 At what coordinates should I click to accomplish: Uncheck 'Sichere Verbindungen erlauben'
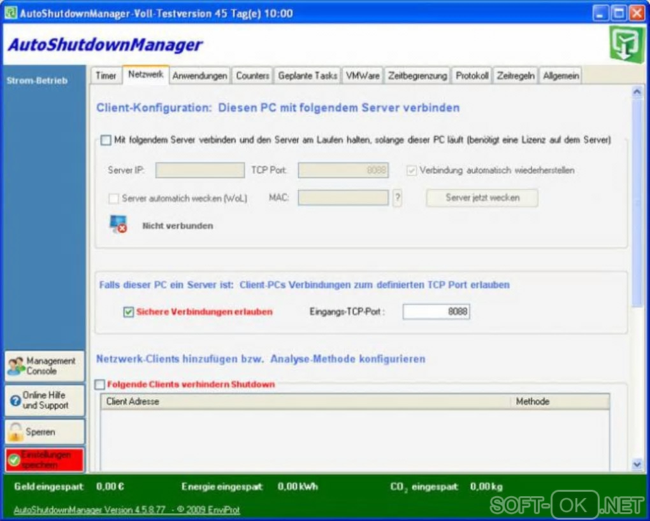pos(129,312)
